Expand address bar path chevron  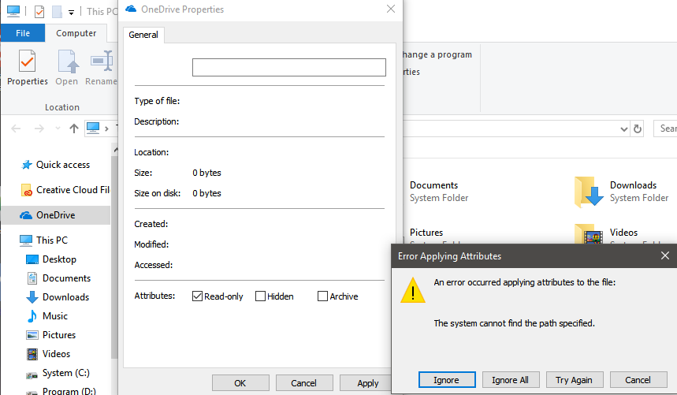click(x=106, y=129)
